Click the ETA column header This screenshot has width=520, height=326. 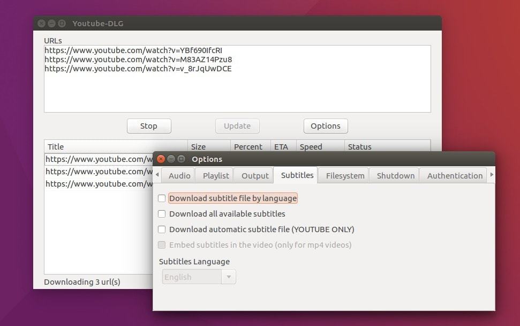(x=283, y=146)
